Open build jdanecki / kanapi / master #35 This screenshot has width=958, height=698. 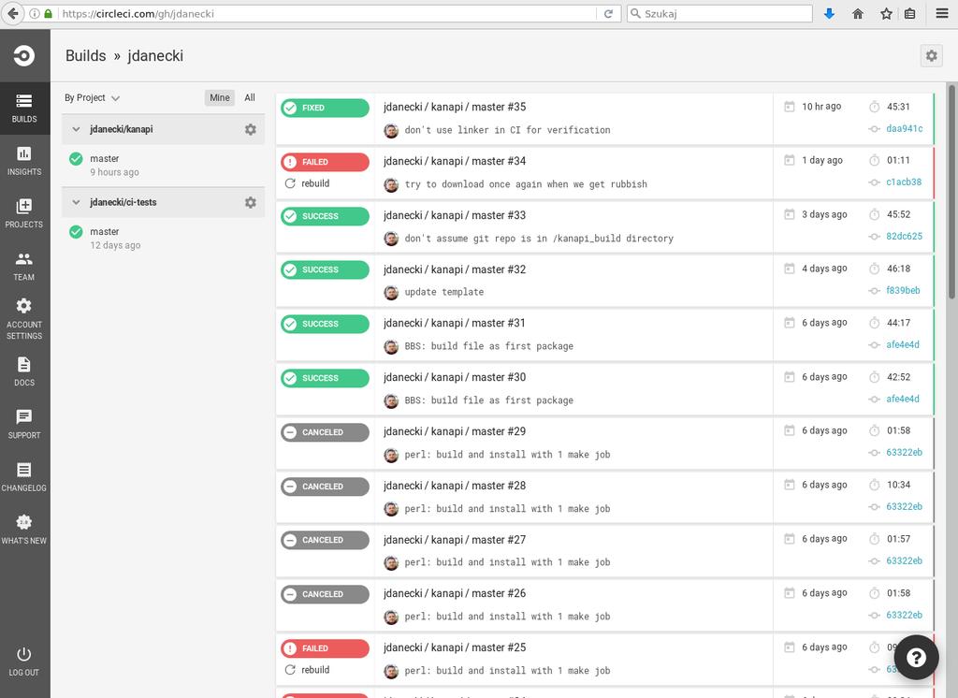pyautogui.click(x=455, y=107)
